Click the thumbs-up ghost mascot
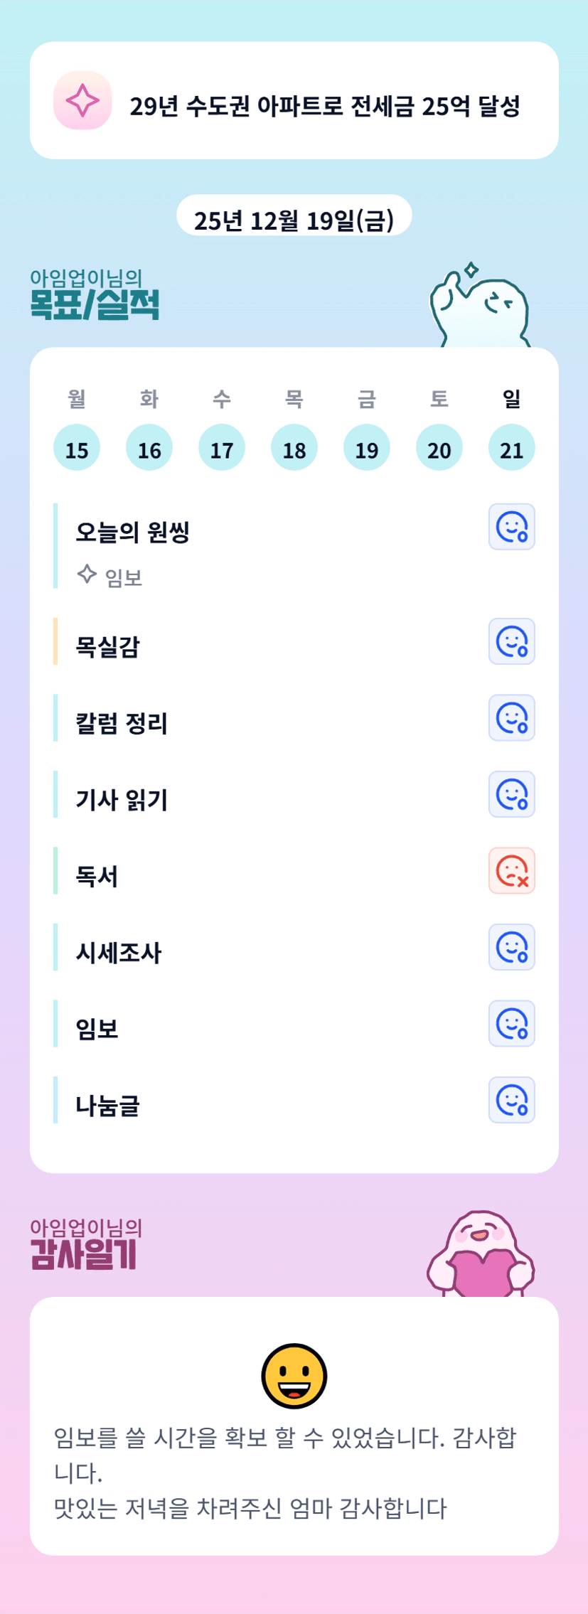Screen dimensions: 588x1614 480,309
